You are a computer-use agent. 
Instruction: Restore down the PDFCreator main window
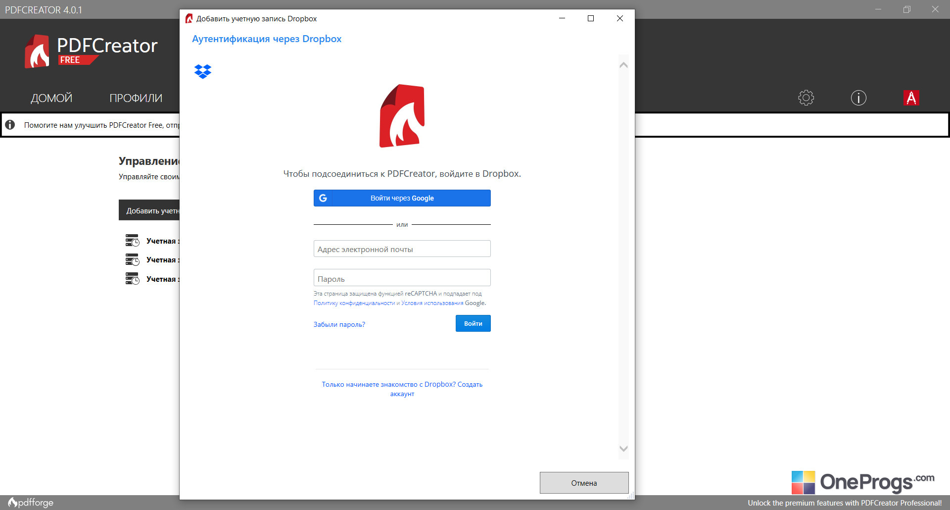click(907, 9)
